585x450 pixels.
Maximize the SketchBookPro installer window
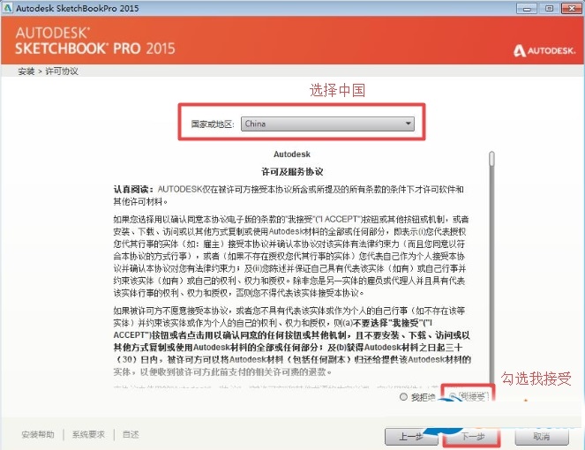pos(549,8)
